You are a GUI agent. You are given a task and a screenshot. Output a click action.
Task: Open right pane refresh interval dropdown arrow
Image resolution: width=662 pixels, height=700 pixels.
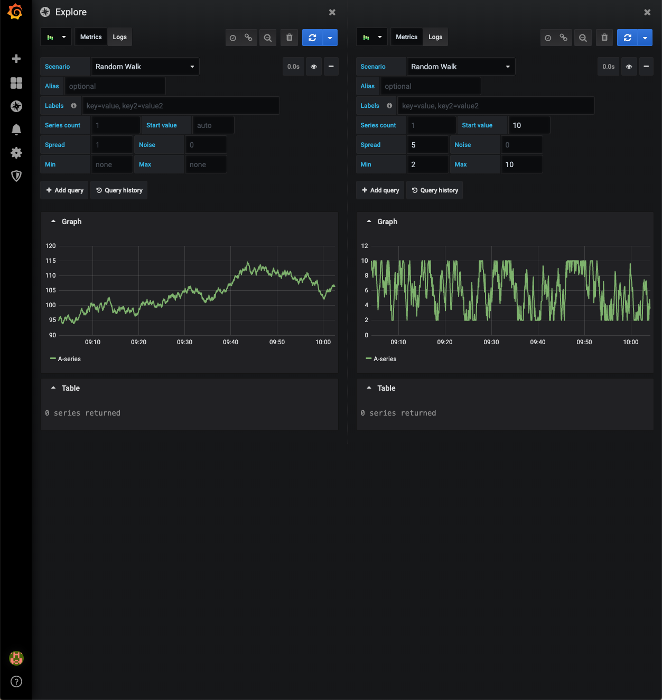click(645, 38)
